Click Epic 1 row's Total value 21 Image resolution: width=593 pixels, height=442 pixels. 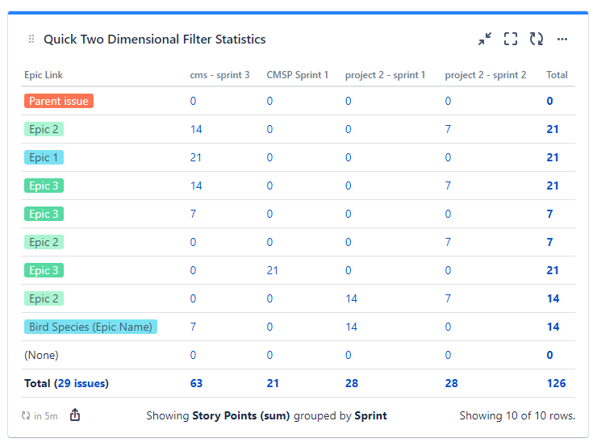coord(553,157)
